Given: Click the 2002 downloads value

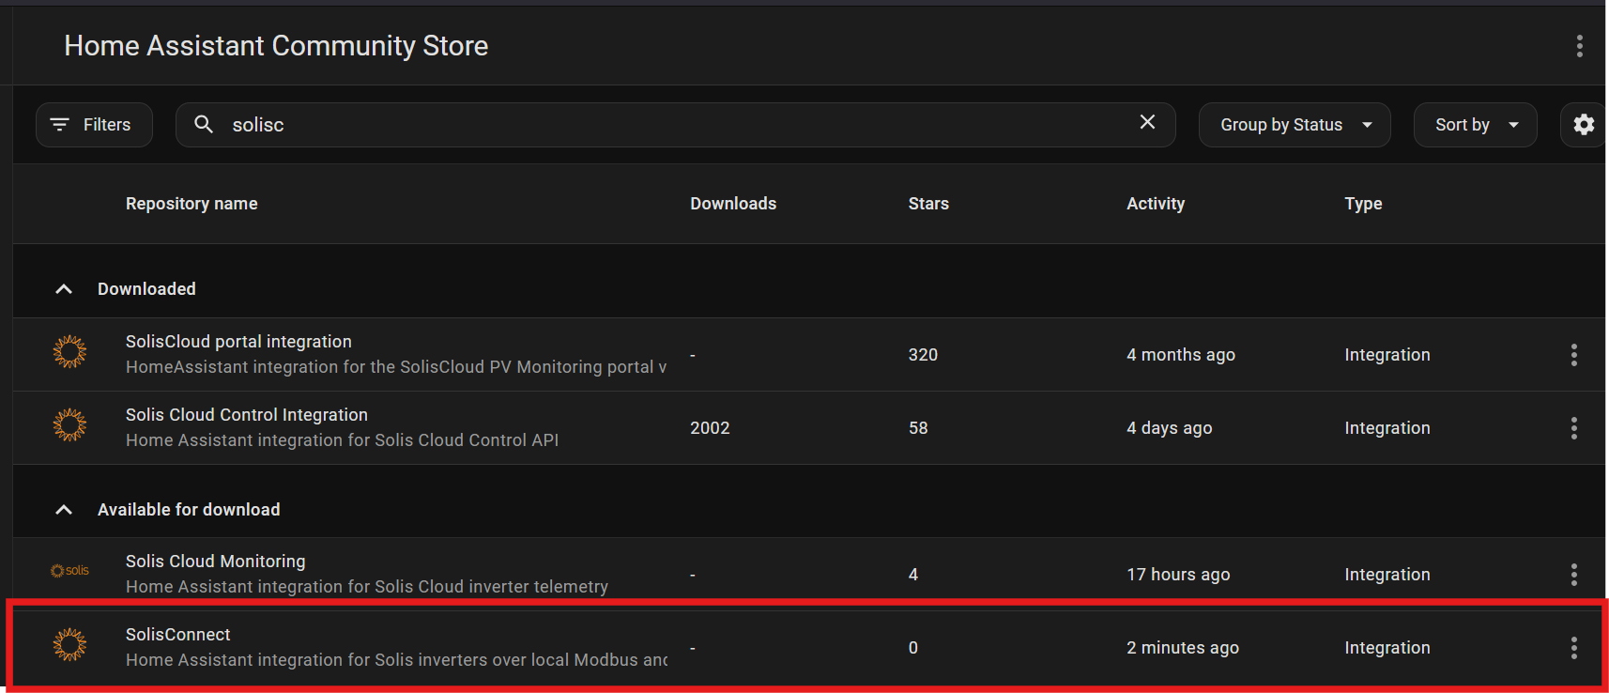Looking at the screenshot, I should tap(710, 428).
